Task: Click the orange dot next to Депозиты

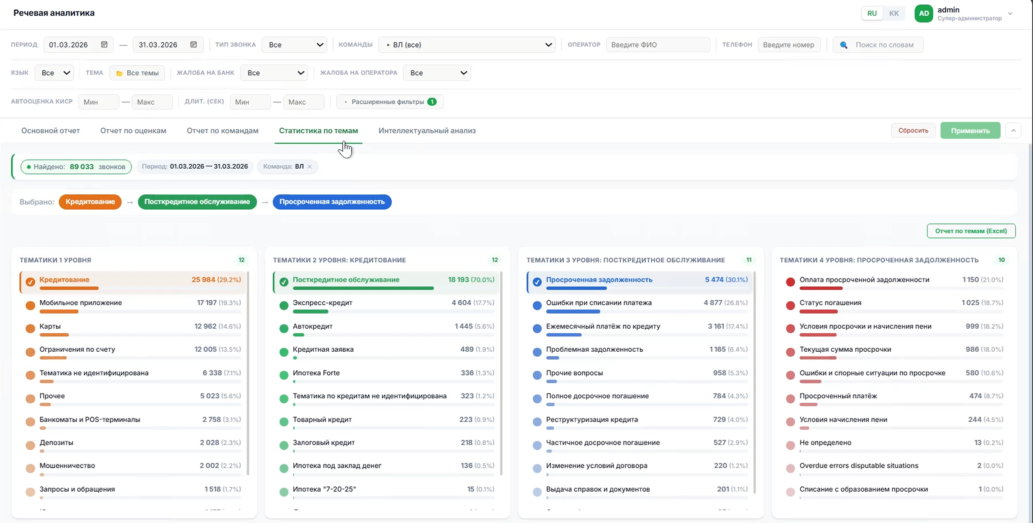Action: (30, 445)
